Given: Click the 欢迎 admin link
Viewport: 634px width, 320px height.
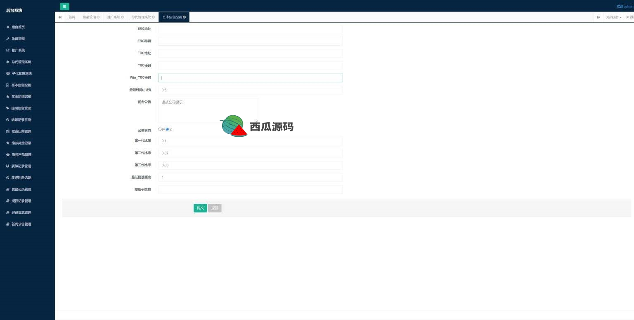Looking at the screenshot, I should click(625, 7).
